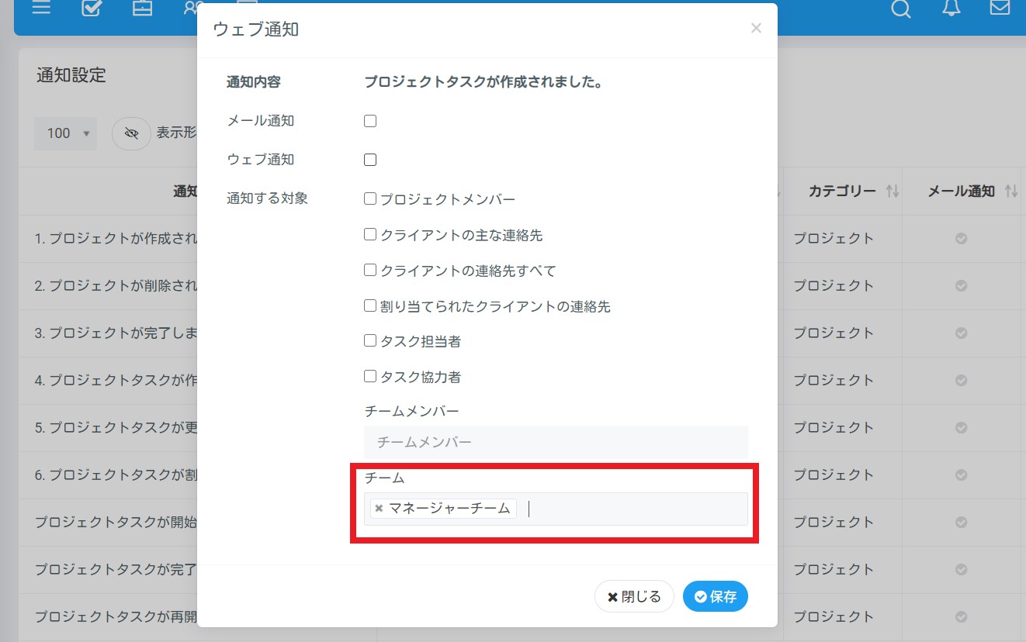This screenshot has width=1026, height=642.
Task: Select row 3. プロジェクトが完了しま
Action: (x=116, y=333)
